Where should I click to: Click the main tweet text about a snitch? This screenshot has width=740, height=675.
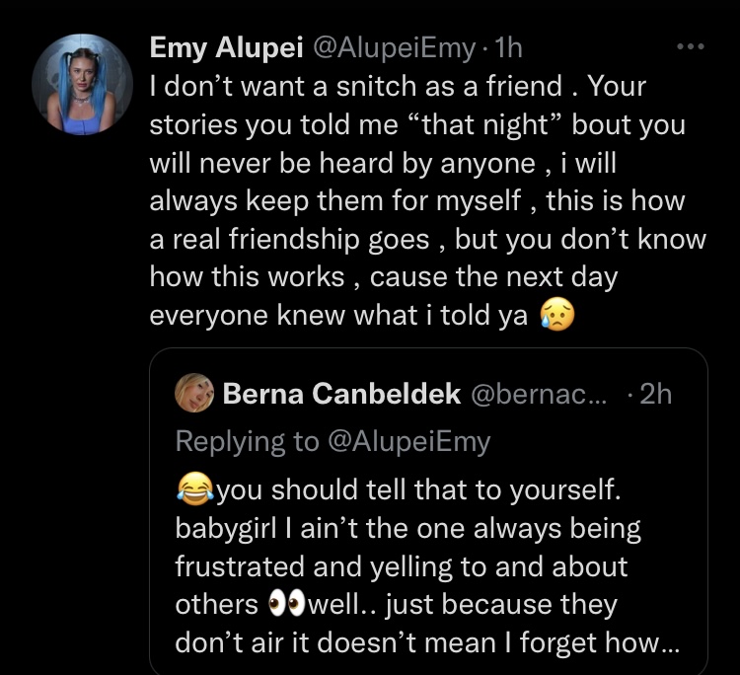pyautogui.click(x=427, y=200)
